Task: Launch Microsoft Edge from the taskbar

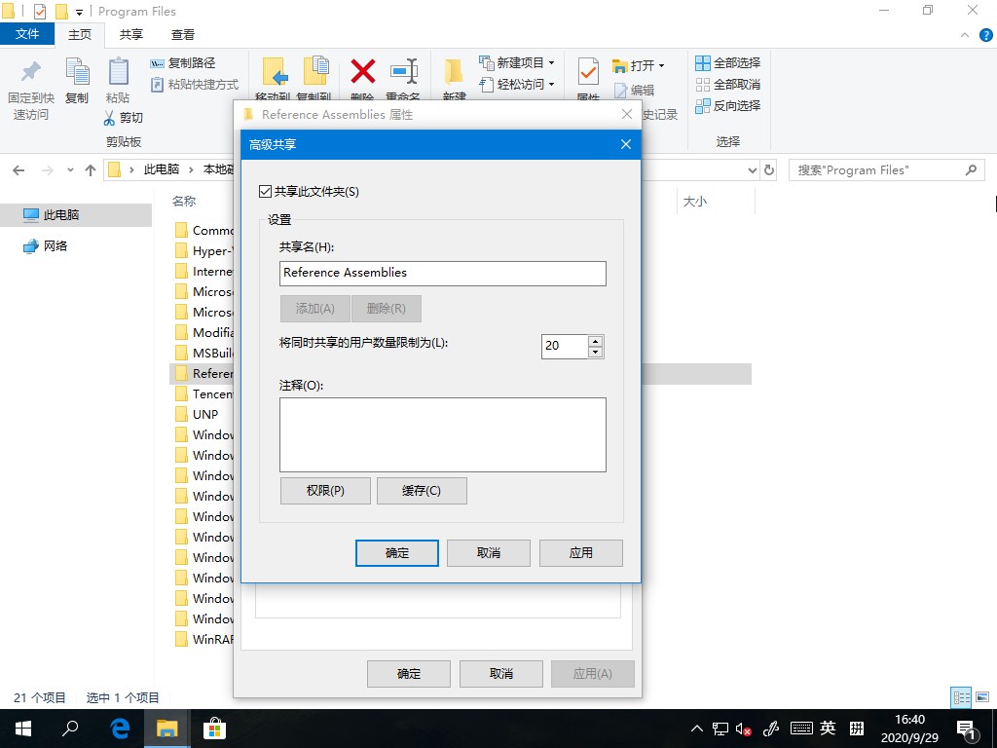Action: (119, 728)
